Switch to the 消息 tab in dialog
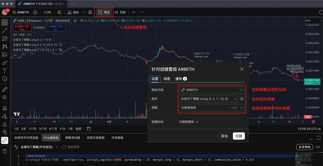 pyautogui.click(x=167, y=79)
